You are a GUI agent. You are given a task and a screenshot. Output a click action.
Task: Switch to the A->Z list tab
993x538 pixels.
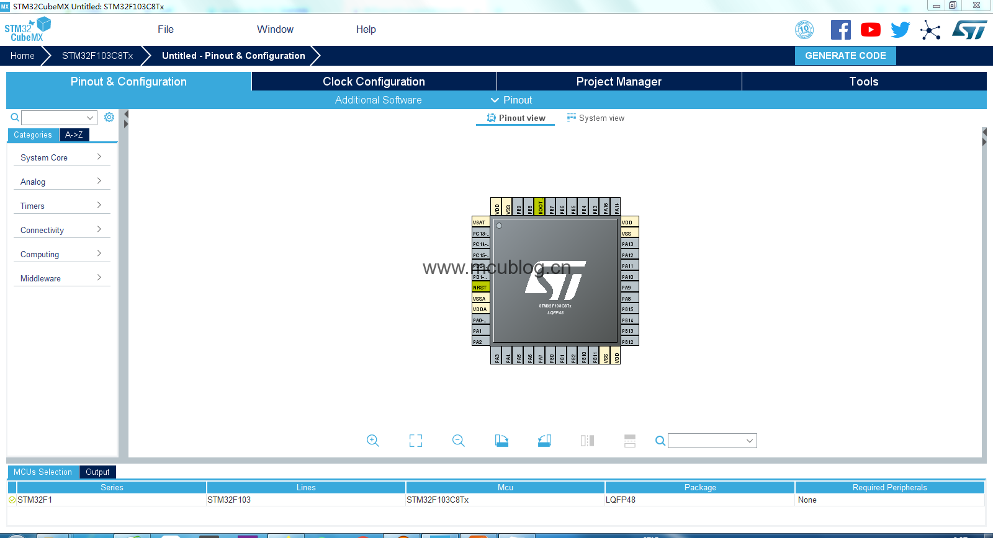74,134
